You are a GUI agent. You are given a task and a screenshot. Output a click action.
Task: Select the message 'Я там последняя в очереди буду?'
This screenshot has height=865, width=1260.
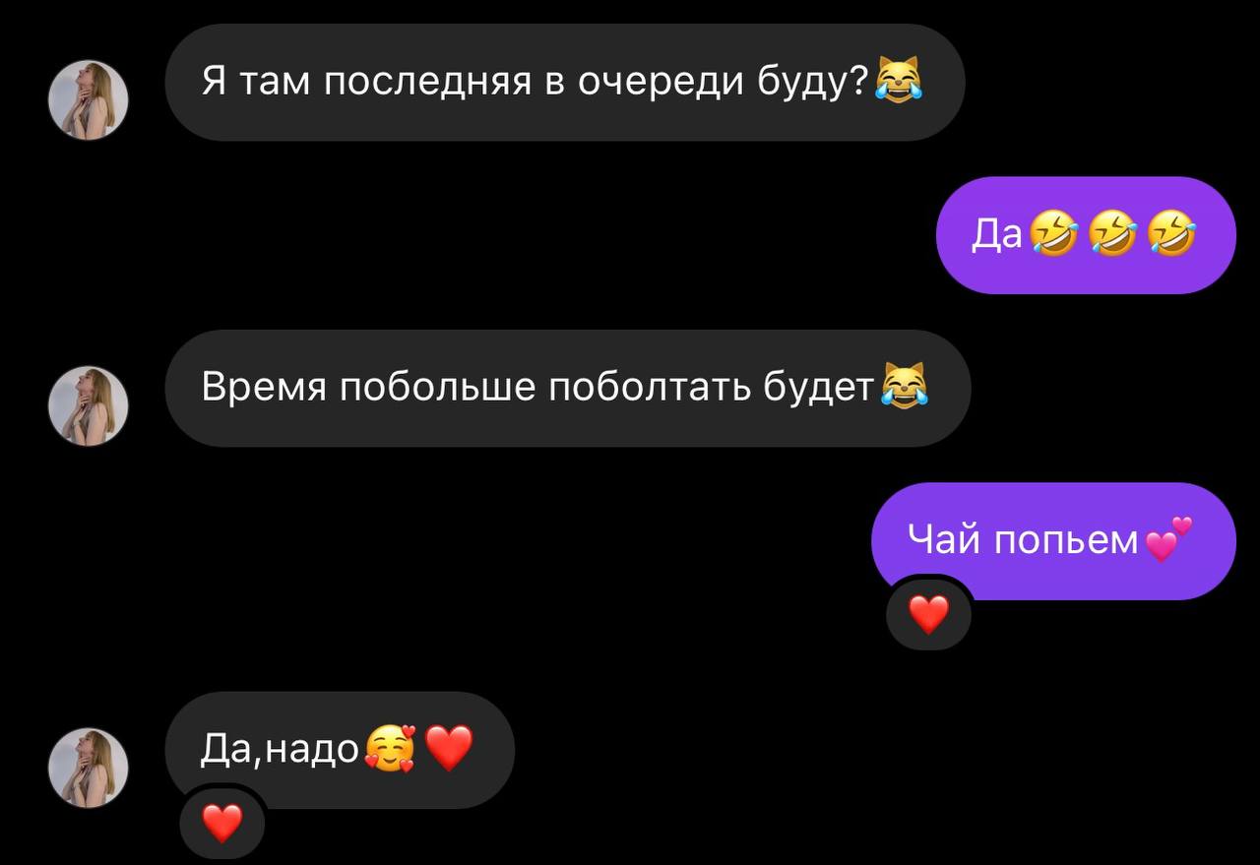click(565, 82)
